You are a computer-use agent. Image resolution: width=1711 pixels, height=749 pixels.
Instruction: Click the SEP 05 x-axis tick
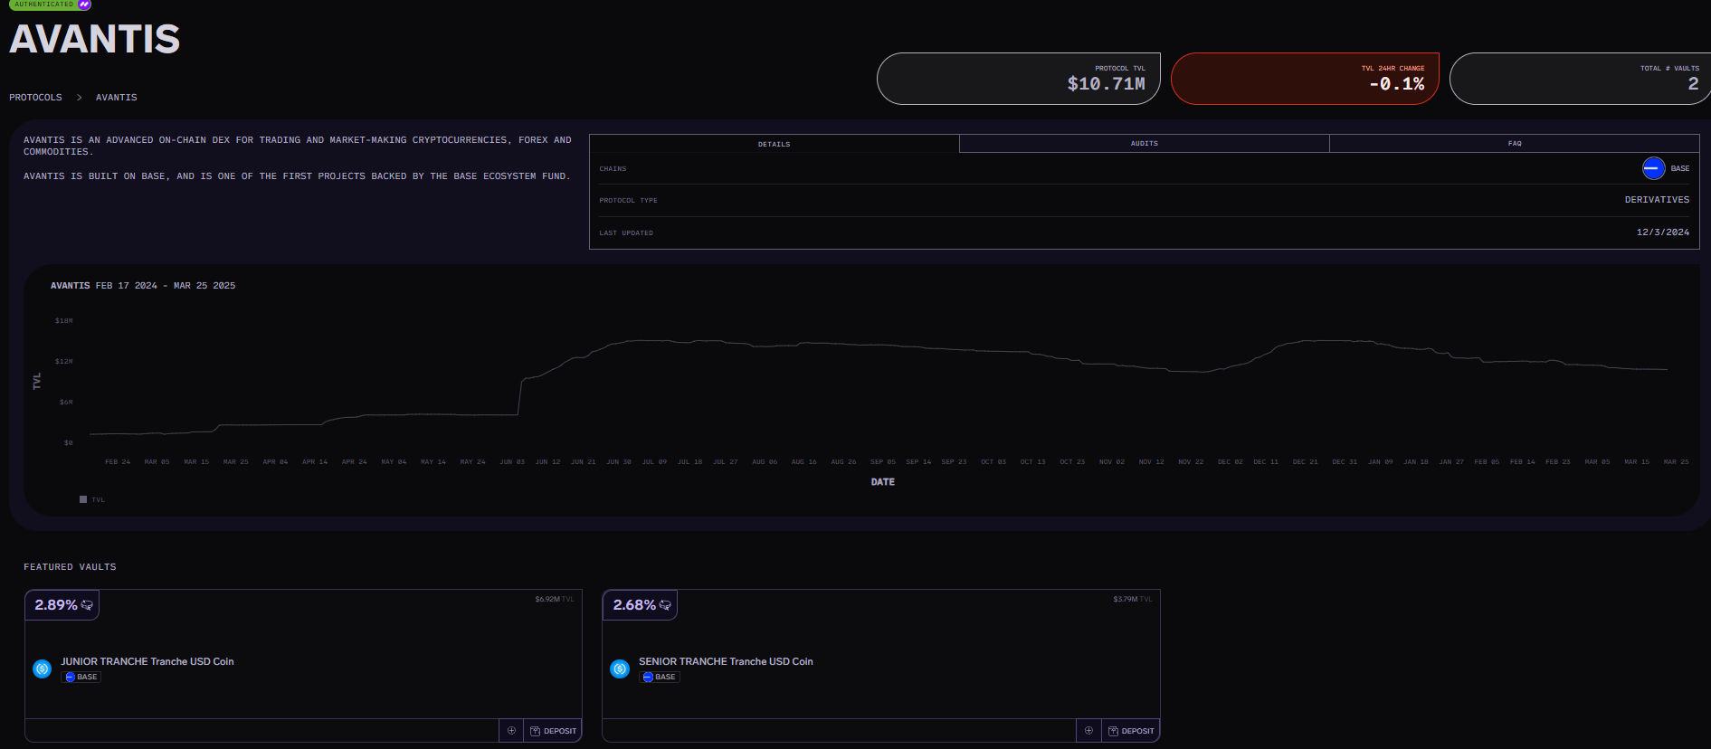(x=882, y=462)
